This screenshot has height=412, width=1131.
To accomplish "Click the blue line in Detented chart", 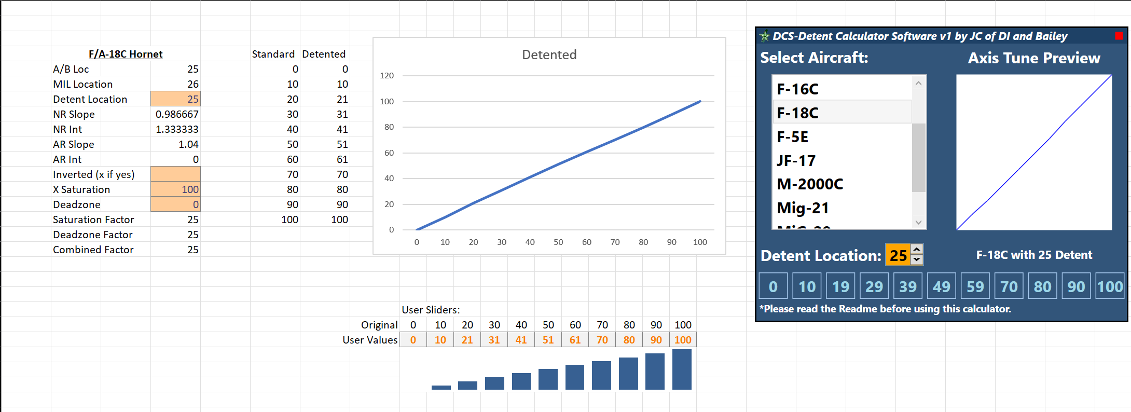I will click(558, 165).
